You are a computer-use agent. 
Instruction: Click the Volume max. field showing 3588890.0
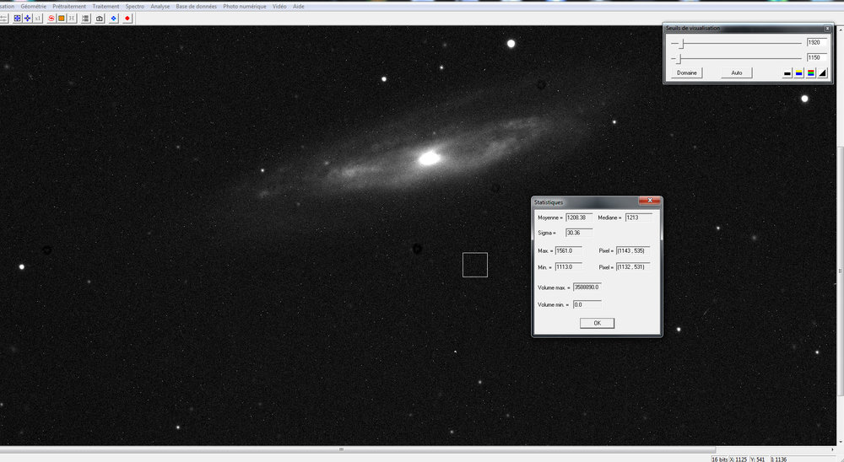[587, 287]
